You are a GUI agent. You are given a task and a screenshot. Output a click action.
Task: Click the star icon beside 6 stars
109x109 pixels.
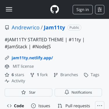pos(7,75)
